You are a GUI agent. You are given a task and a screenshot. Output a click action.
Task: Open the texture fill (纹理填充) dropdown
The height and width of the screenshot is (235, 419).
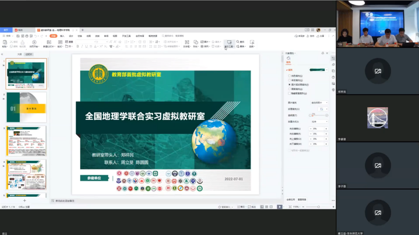point(322,109)
